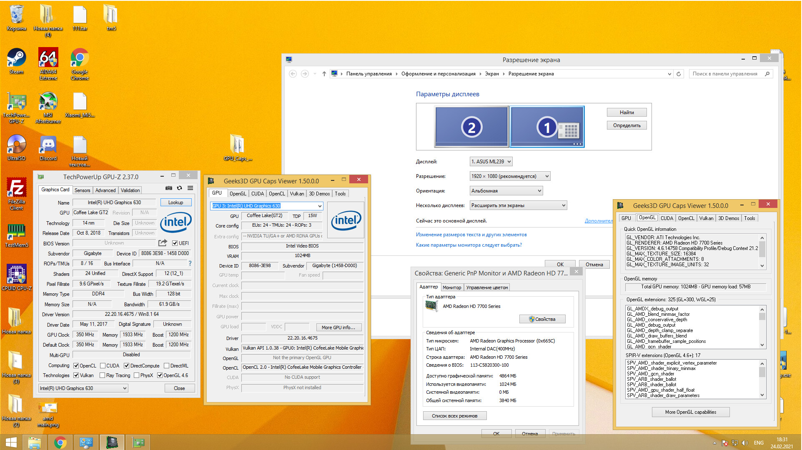802x450 pixels.
Task: Click Lookup button in GPU-Z
Action: tap(175, 202)
